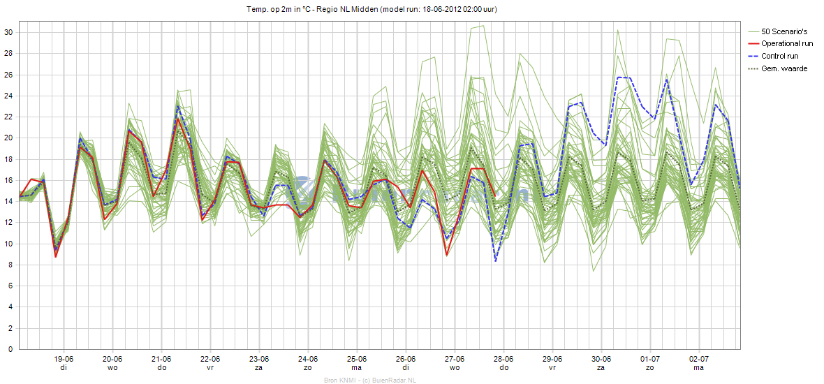Click the y-axis value '14'
The image size is (824, 384).
coord(8,201)
